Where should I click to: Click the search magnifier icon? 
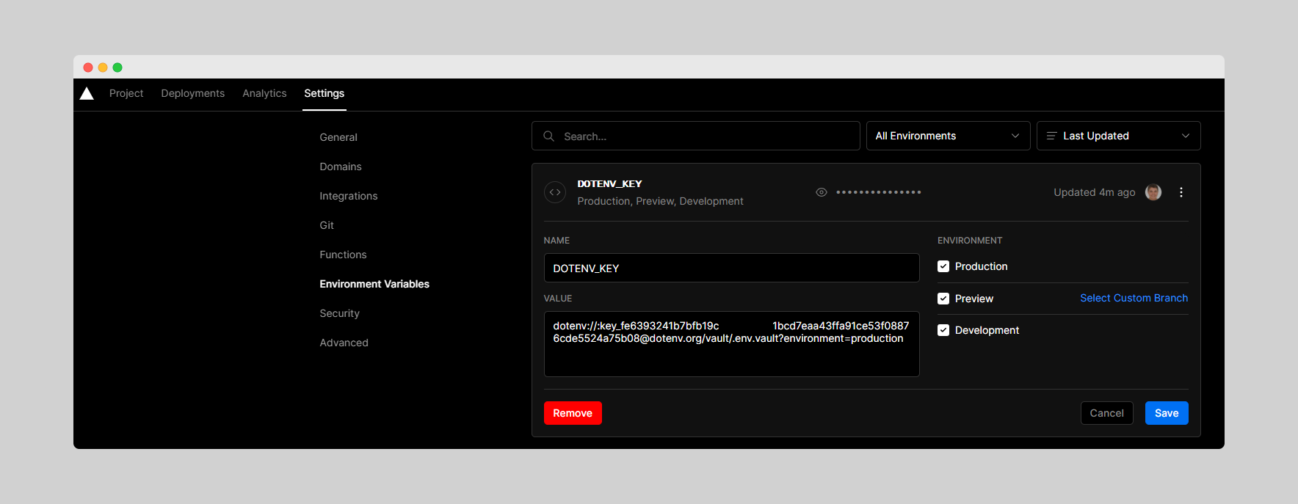(548, 136)
